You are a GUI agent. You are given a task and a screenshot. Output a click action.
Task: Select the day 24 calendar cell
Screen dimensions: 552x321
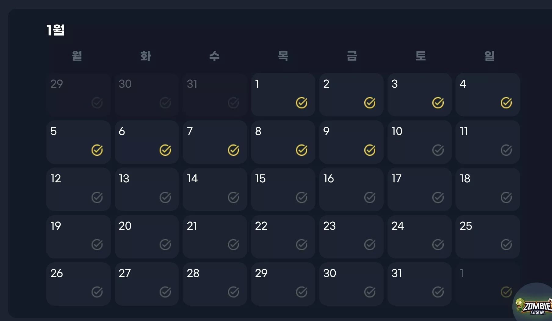[x=420, y=236]
